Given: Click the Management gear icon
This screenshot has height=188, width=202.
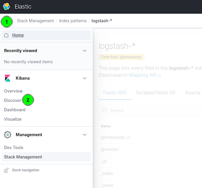Looking at the screenshot, I should click(7, 135).
